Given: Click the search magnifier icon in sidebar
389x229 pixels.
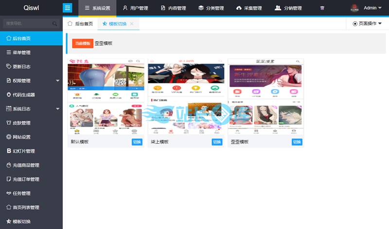Looking at the screenshot, I should pyautogui.click(x=55, y=23).
